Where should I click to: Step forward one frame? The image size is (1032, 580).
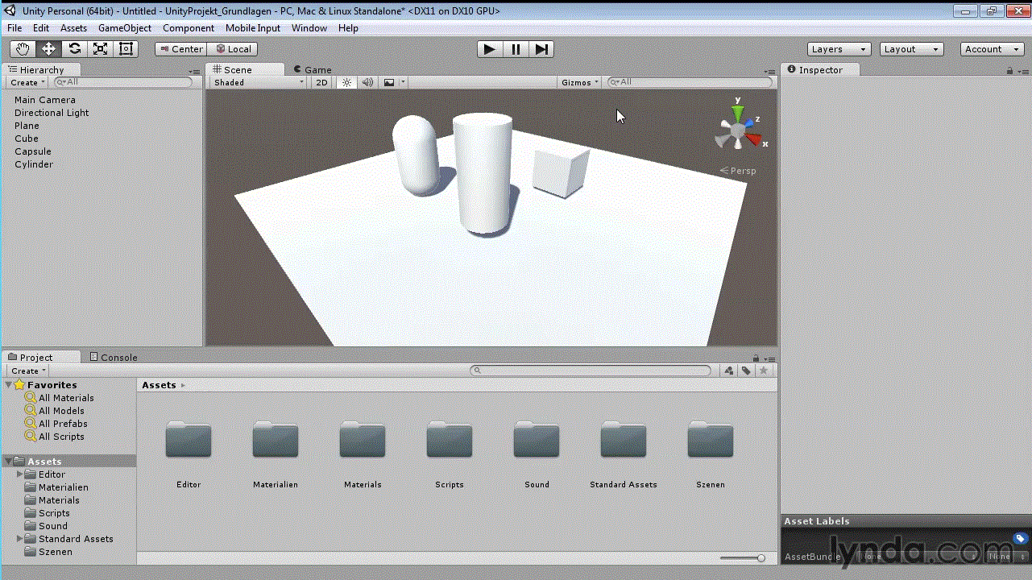pos(541,49)
